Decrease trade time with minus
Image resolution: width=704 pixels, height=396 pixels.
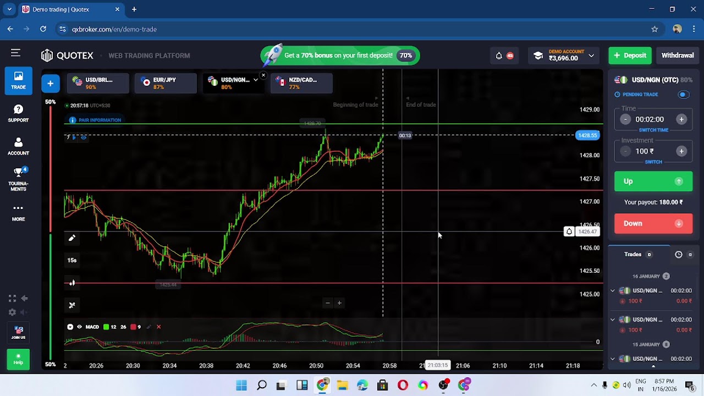click(625, 119)
